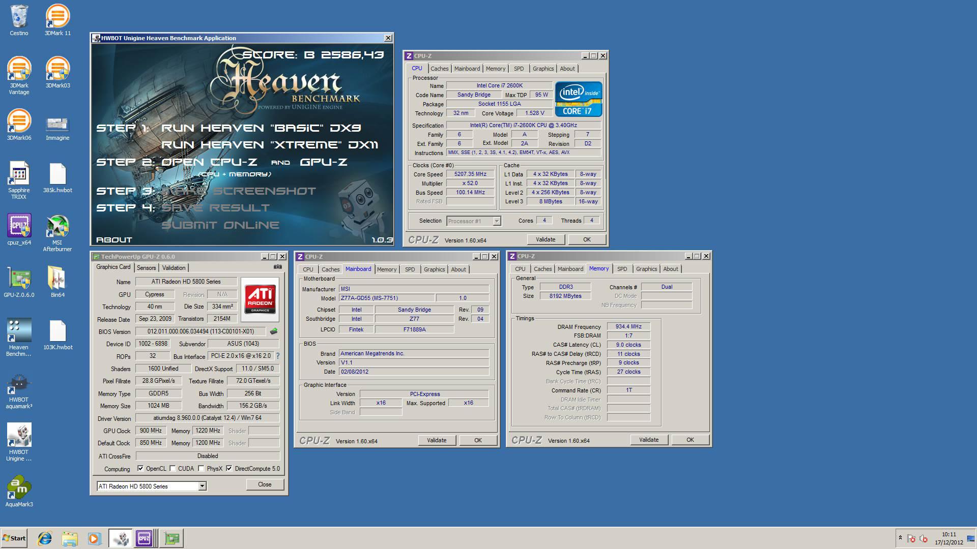The image size is (977, 549).
Task: Open the 3DMark06 desktop shortcut
Action: [x=19, y=125]
